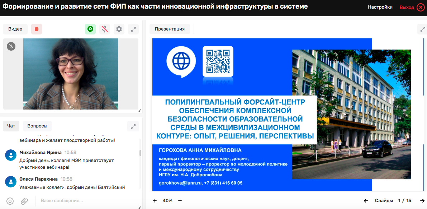427x209 pixels.
Task: Zoom out the presentation with minus button
Action: pyautogui.click(x=180, y=201)
